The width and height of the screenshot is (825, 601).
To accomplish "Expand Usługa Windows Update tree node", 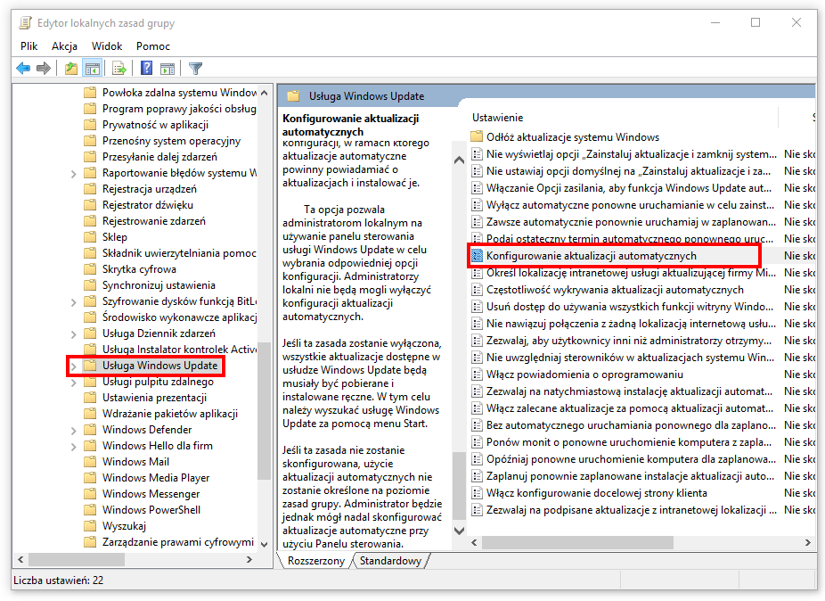I will [74, 366].
